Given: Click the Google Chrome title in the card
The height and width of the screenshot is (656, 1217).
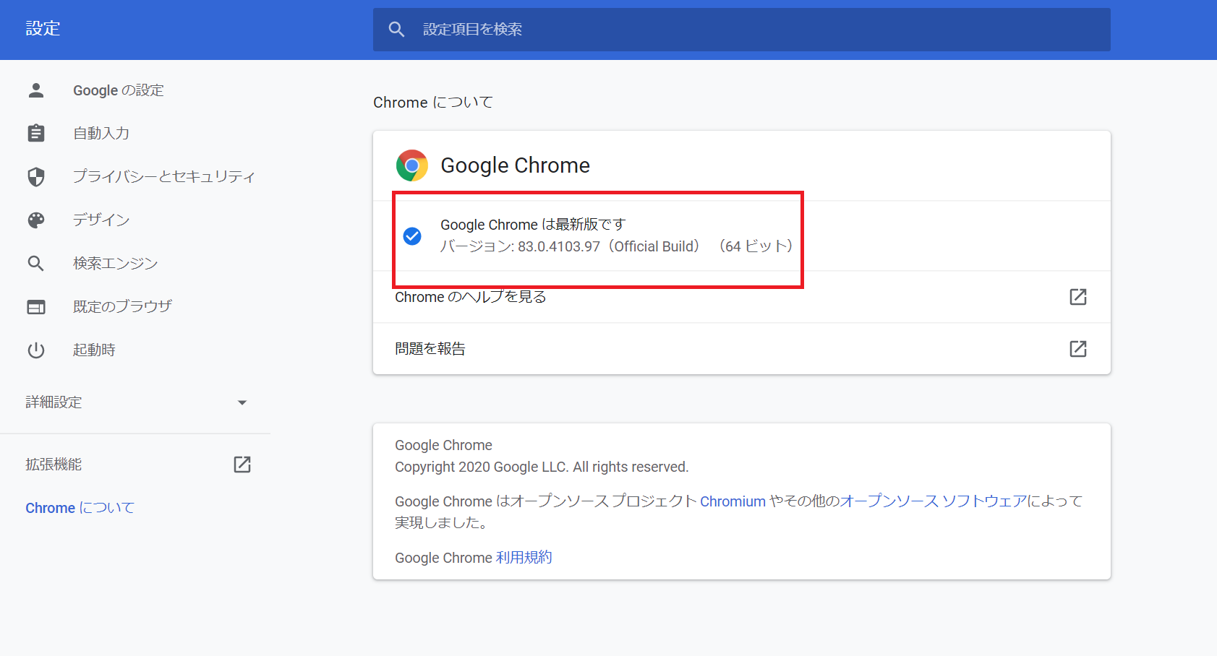Looking at the screenshot, I should pos(516,165).
